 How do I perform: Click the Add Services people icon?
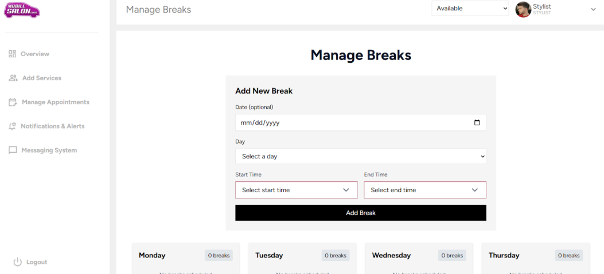click(13, 78)
